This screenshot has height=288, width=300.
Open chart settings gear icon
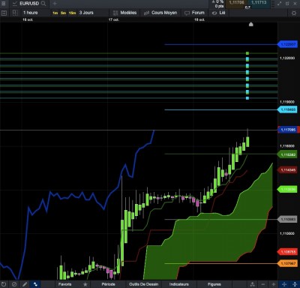tap(294, 13)
